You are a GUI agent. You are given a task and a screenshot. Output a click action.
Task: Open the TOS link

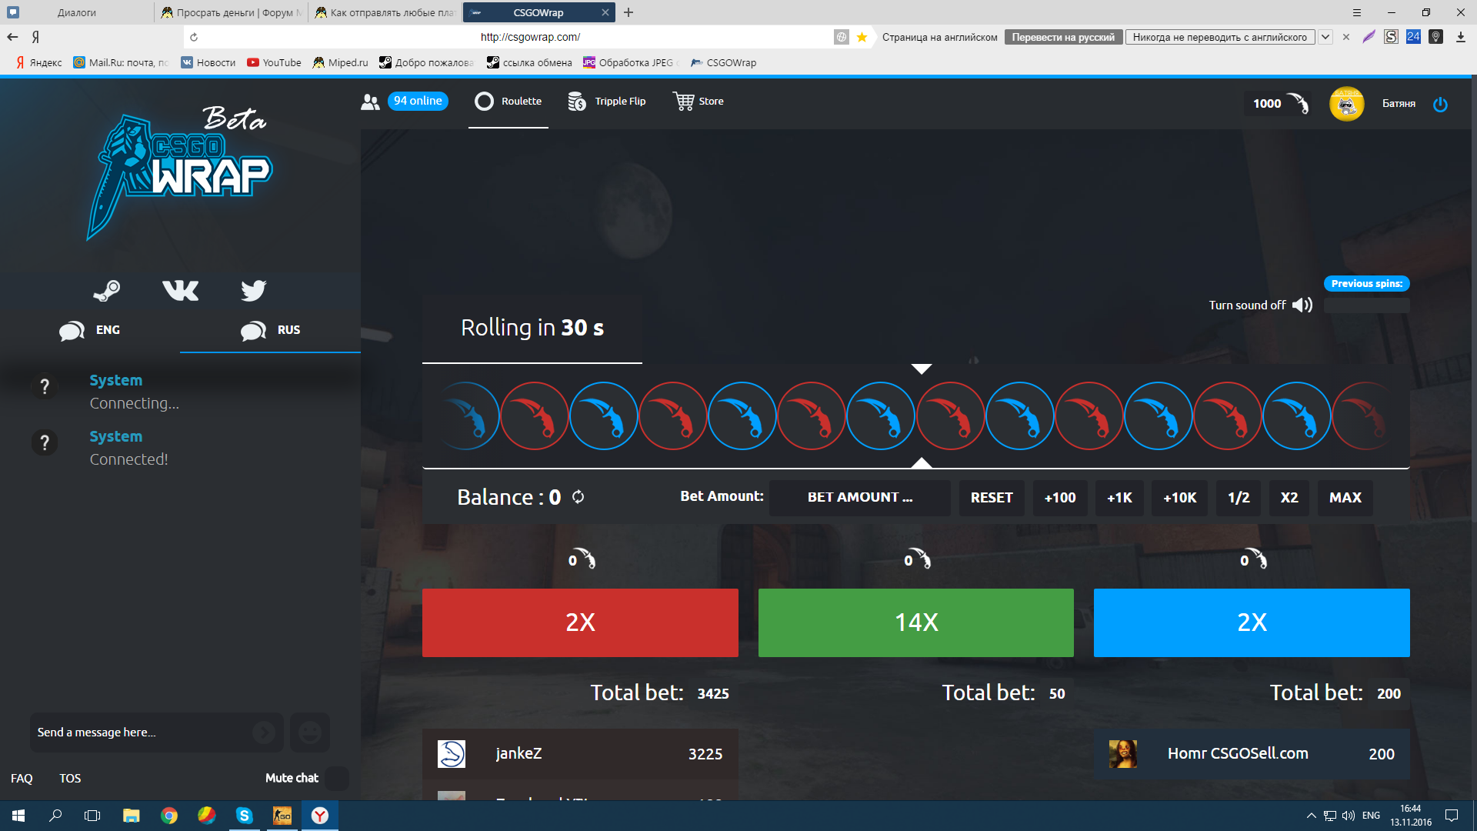click(70, 779)
